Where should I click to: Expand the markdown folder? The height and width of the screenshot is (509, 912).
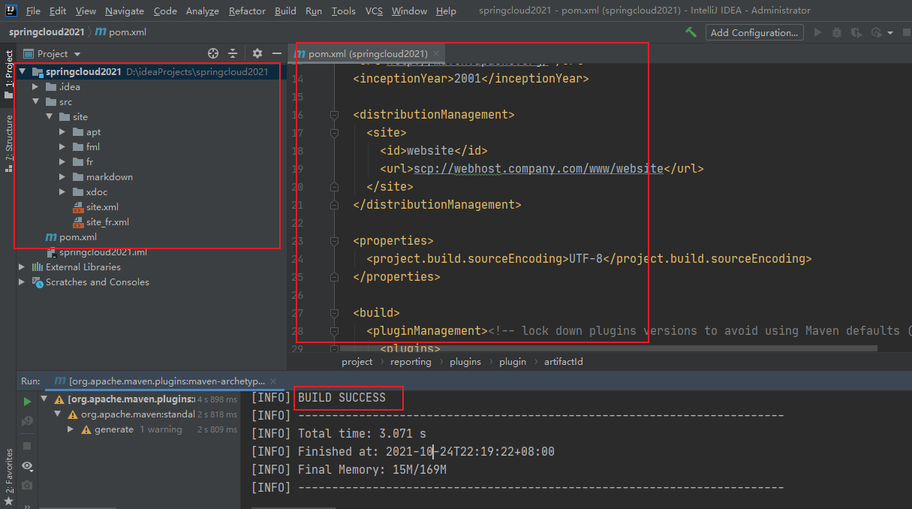point(63,177)
